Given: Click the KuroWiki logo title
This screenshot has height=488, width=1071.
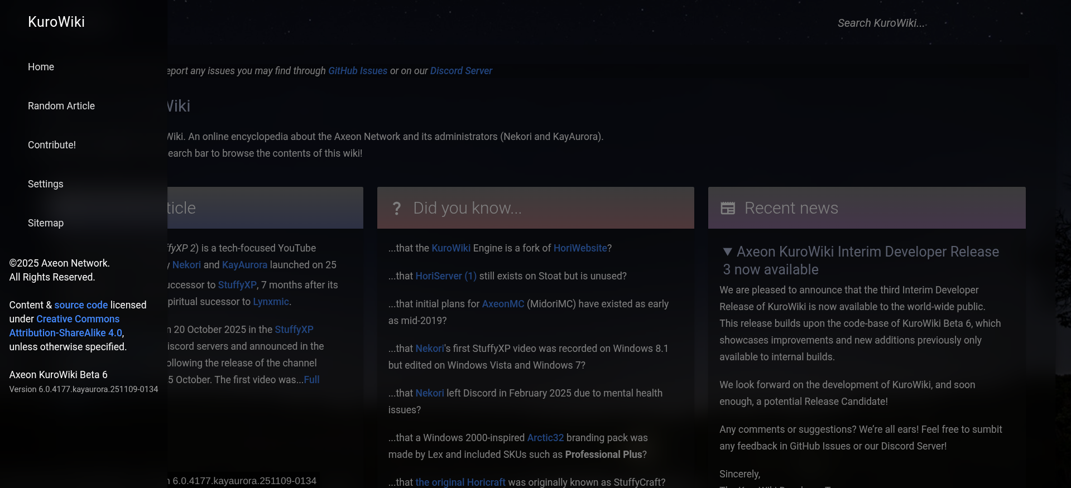Looking at the screenshot, I should pos(56,22).
